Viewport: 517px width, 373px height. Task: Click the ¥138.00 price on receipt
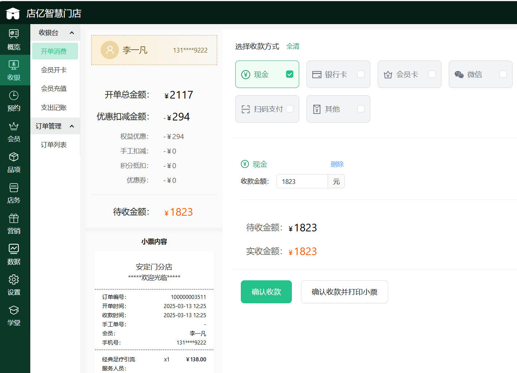coord(196,359)
